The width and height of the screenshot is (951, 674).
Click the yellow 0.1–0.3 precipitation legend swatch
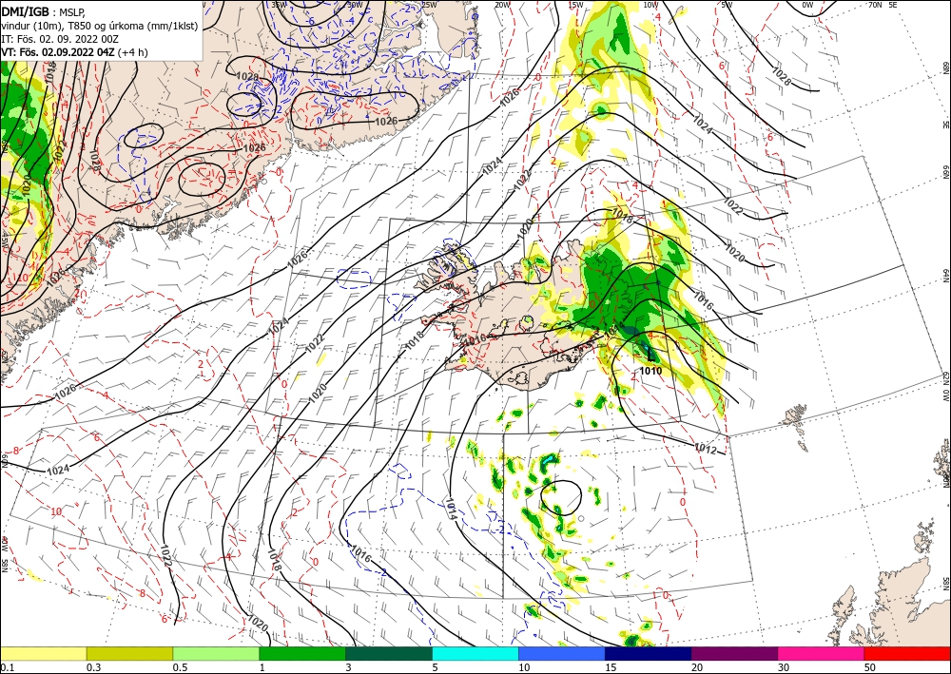pos(43,653)
